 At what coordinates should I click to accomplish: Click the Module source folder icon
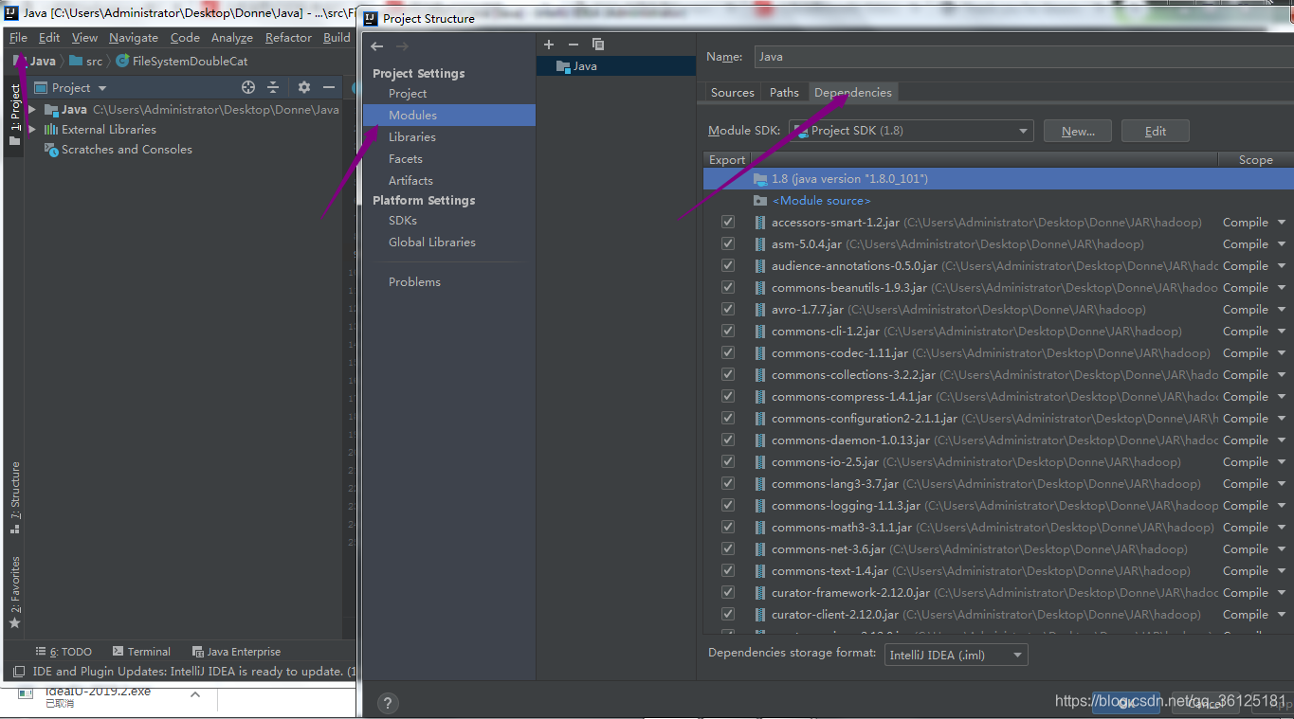point(759,201)
